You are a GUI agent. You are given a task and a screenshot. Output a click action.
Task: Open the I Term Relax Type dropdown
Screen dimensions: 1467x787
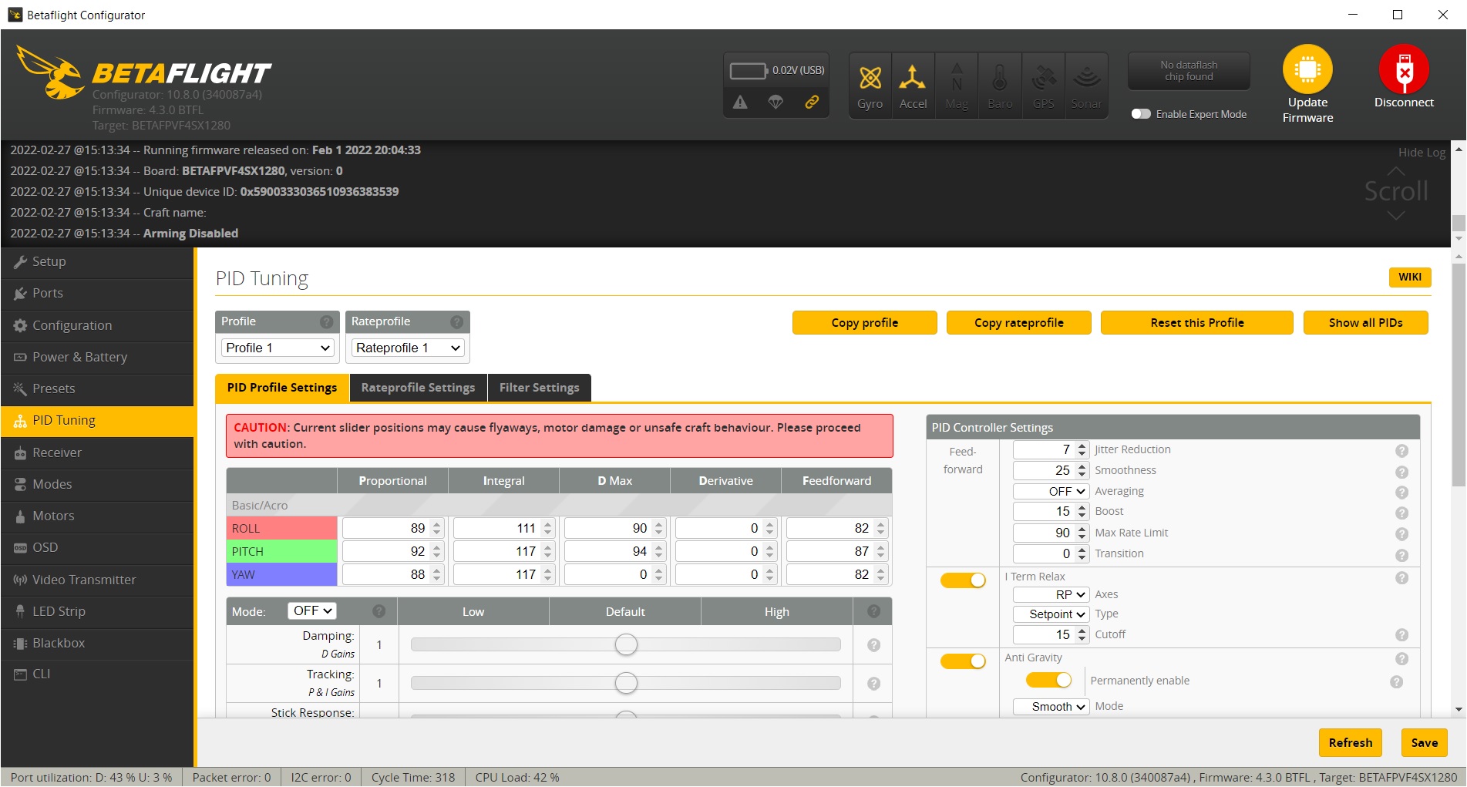coord(1051,614)
